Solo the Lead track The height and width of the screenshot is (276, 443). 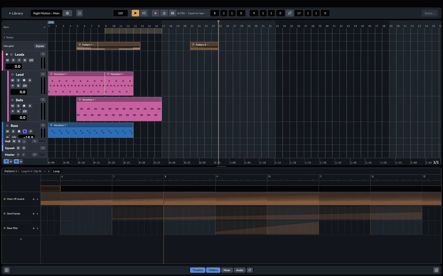[18, 80]
